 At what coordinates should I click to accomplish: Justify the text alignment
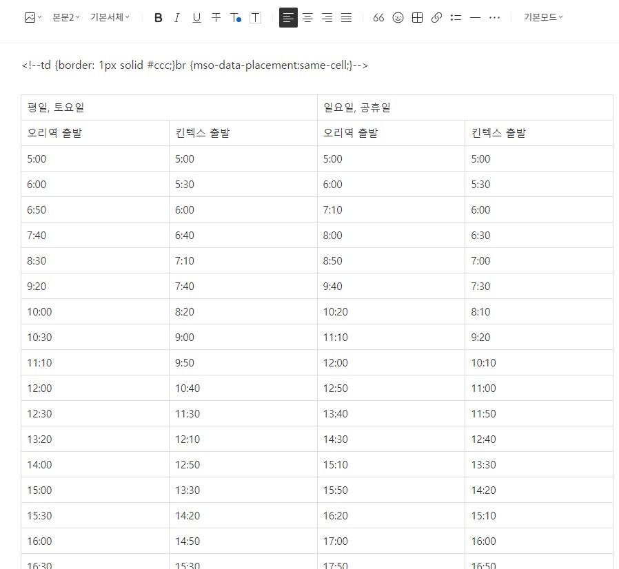click(x=346, y=18)
